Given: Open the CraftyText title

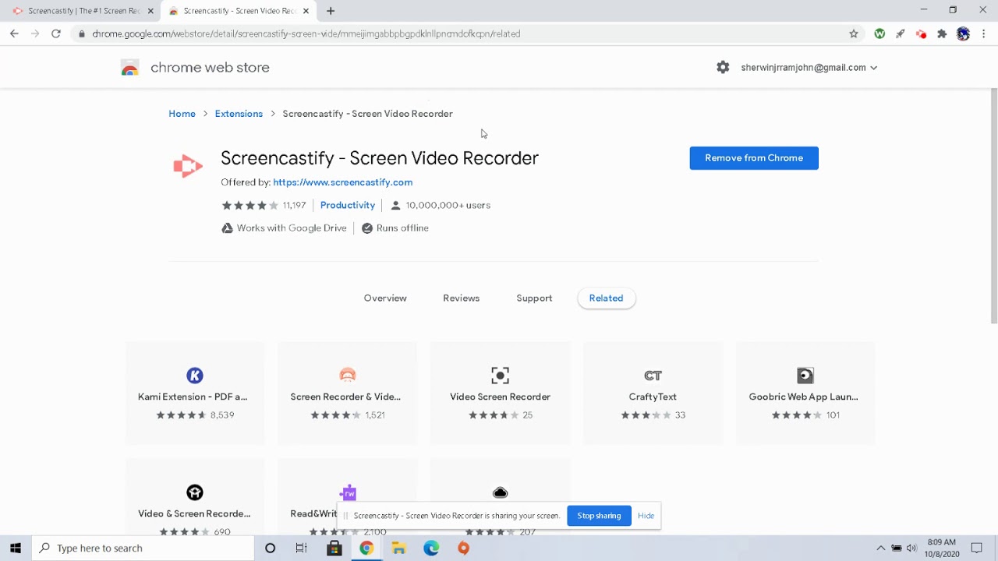Looking at the screenshot, I should 653,397.
